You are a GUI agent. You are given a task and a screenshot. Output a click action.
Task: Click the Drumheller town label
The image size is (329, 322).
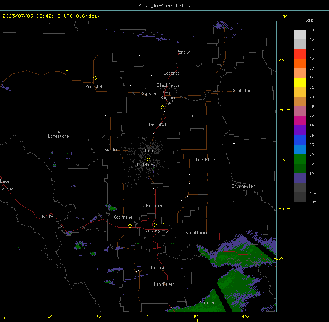coord(244,186)
